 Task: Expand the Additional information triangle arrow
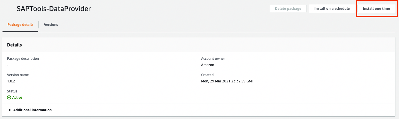pyautogui.click(x=10, y=110)
